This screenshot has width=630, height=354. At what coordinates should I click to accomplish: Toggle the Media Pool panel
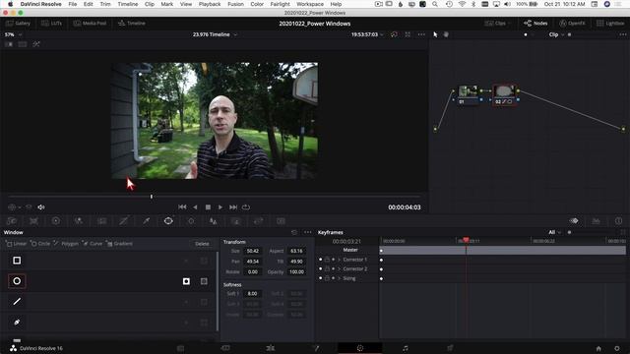[90, 24]
